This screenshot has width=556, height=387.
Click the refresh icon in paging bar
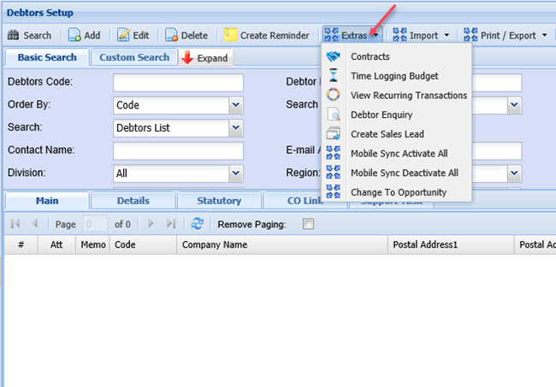click(197, 224)
